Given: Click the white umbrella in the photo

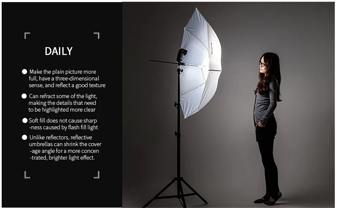Looking at the screenshot, I should [x=201, y=64].
